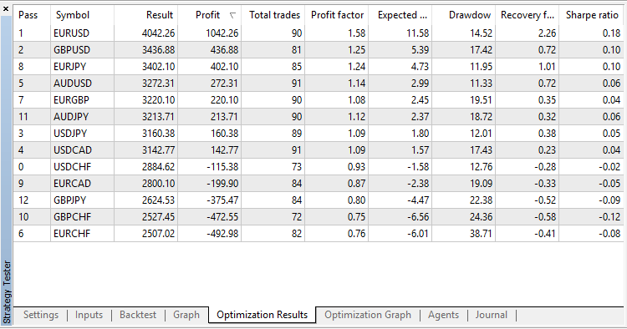The image size is (627, 329).
Task: Select the EURUSD row
Action: [x=319, y=33]
